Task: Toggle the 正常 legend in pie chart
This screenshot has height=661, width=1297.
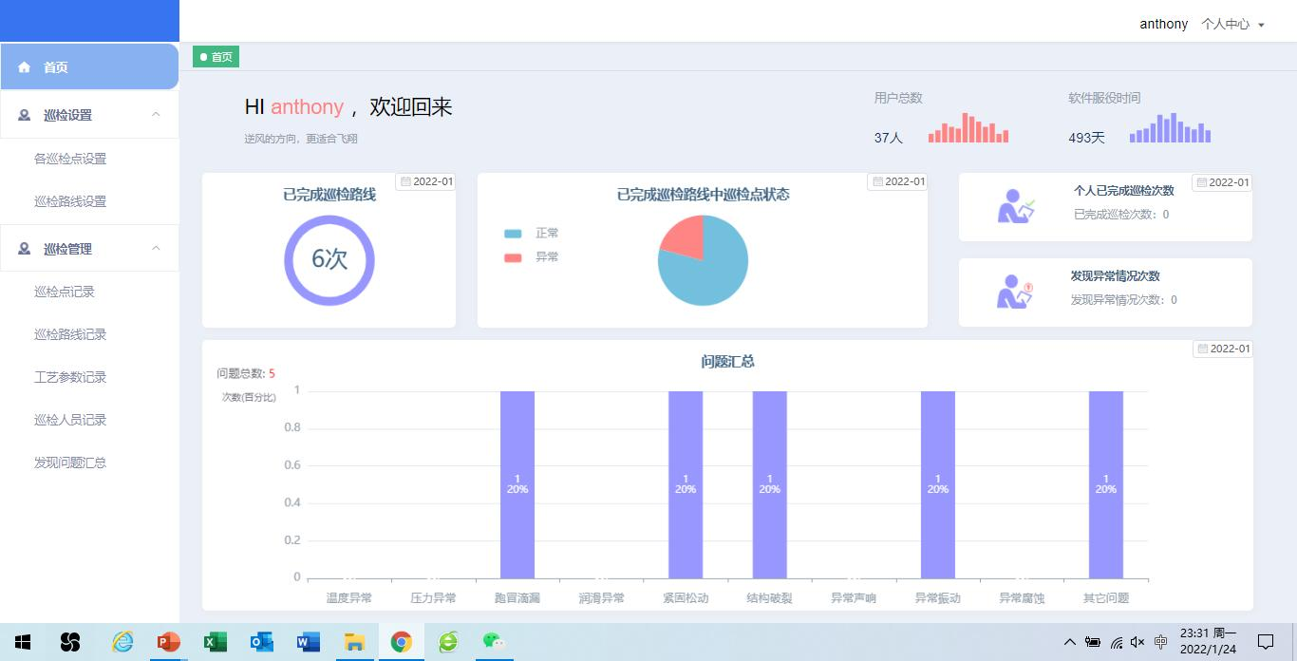Action: point(532,234)
